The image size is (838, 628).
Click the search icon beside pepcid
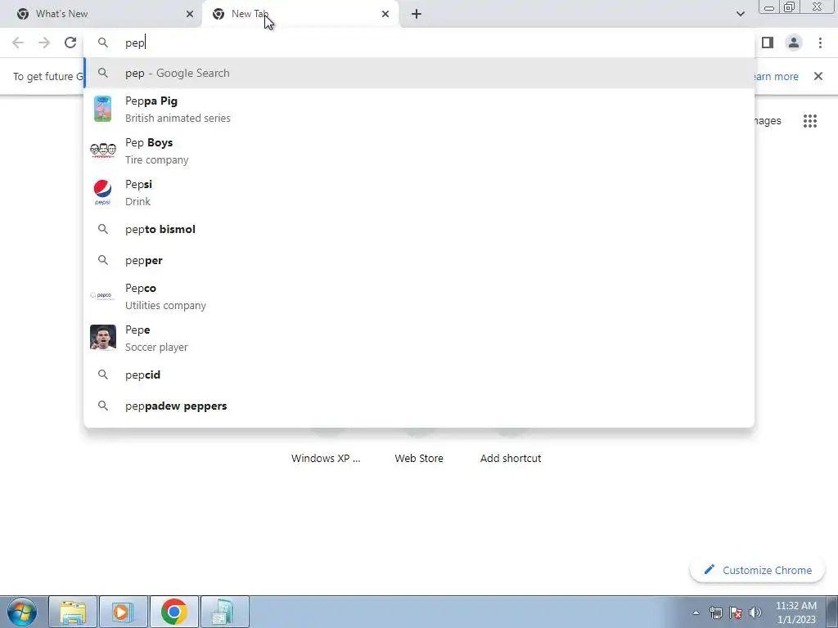pyautogui.click(x=102, y=375)
